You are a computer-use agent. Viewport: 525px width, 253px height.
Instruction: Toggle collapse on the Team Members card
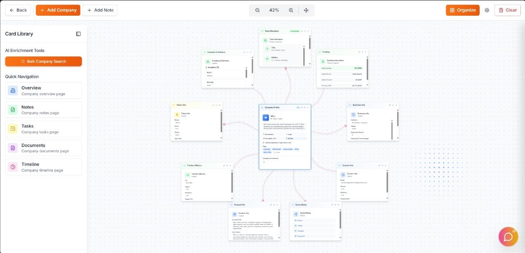[x=305, y=31]
